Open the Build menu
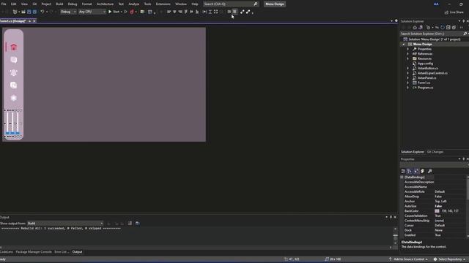 pyautogui.click(x=59, y=4)
